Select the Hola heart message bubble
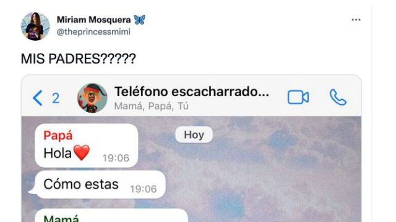The width and height of the screenshot is (396, 222). [87, 146]
